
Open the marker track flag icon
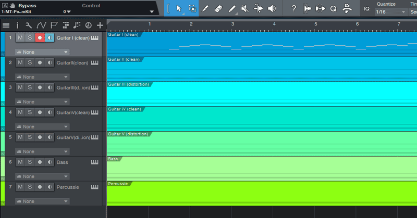tap(54, 25)
